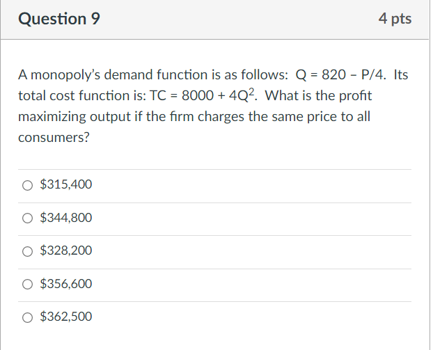Click the phrase "What is the profit"
The height and width of the screenshot is (350, 433).
coord(318,95)
